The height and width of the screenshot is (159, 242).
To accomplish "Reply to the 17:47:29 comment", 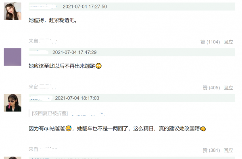I will pyautogui.click(x=228, y=88).
